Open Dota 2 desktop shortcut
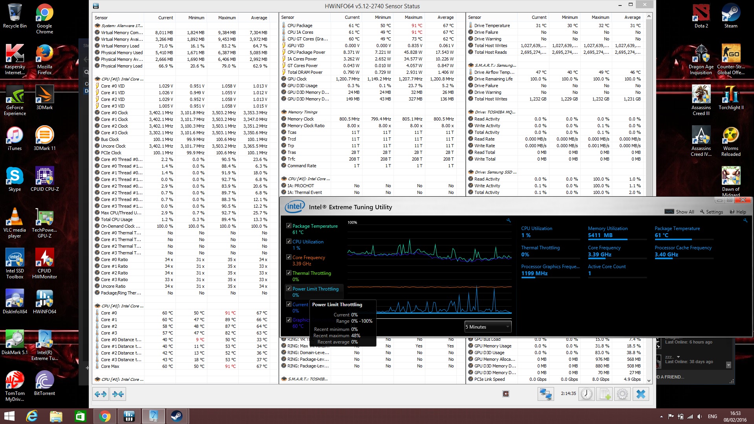The image size is (754, 424). tap(701, 16)
